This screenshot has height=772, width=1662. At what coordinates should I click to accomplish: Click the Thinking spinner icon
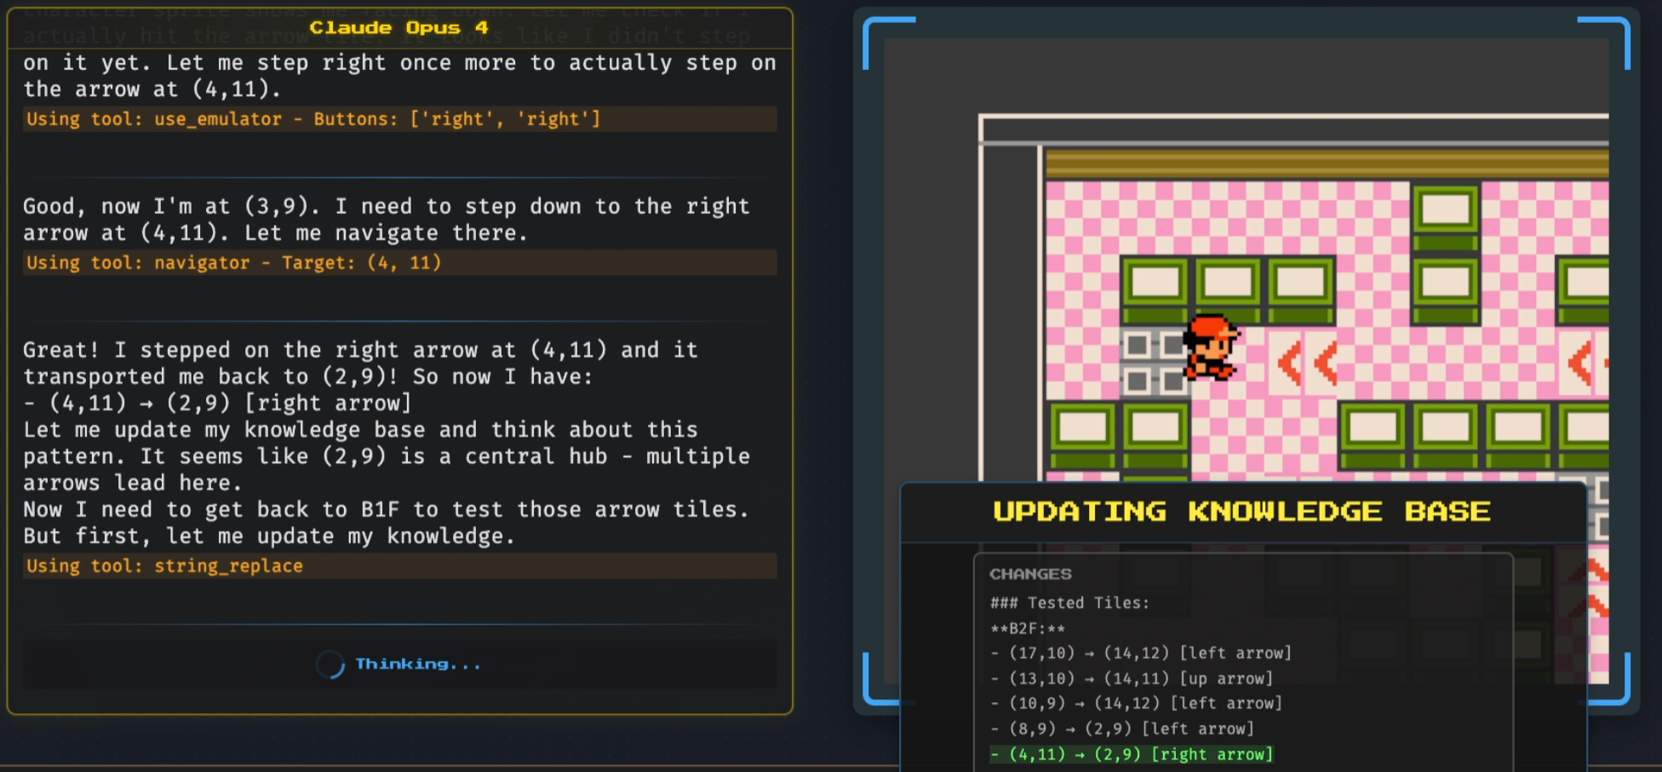(330, 664)
